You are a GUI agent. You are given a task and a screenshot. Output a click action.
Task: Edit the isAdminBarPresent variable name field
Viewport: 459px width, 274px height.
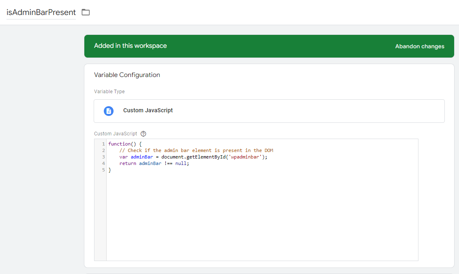pos(41,12)
